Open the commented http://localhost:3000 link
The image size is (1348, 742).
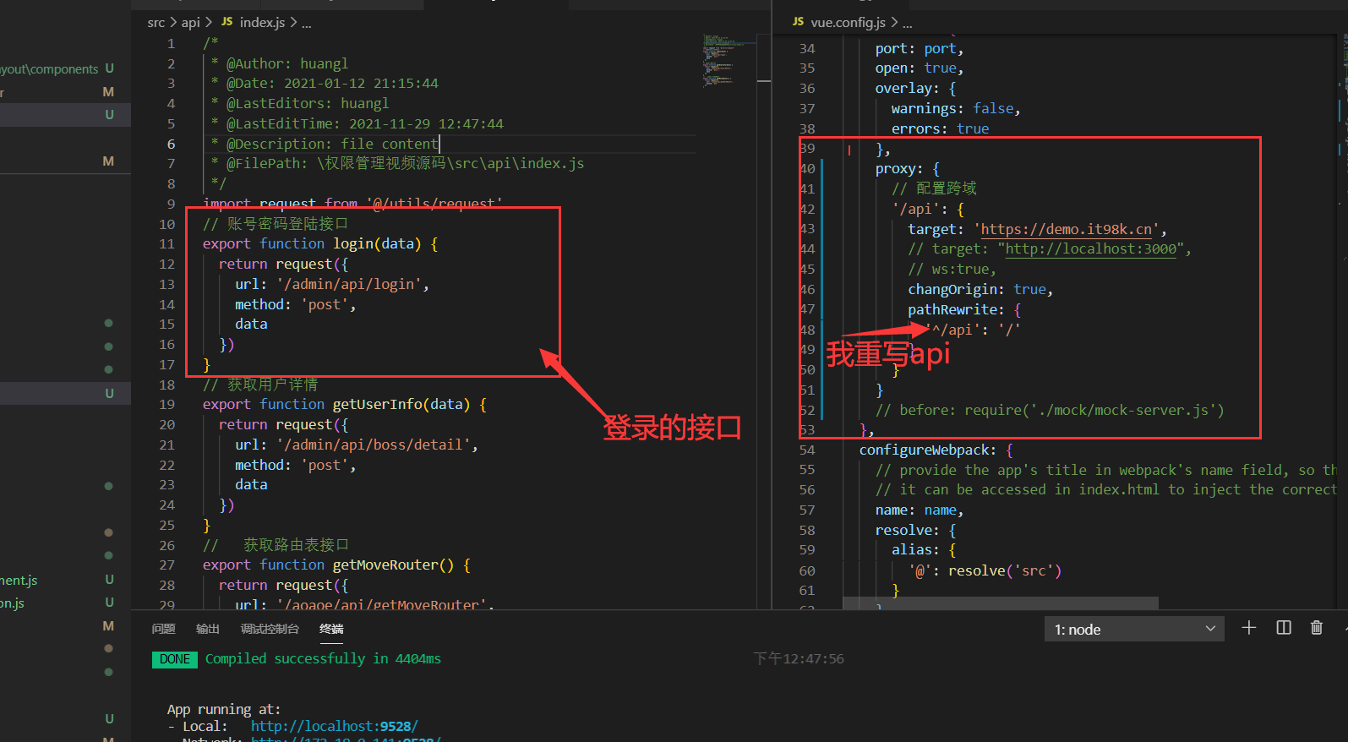pos(1090,249)
